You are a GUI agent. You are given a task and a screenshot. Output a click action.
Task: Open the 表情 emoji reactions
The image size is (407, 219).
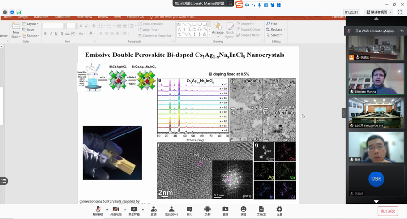pyautogui.click(x=243, y=210)
